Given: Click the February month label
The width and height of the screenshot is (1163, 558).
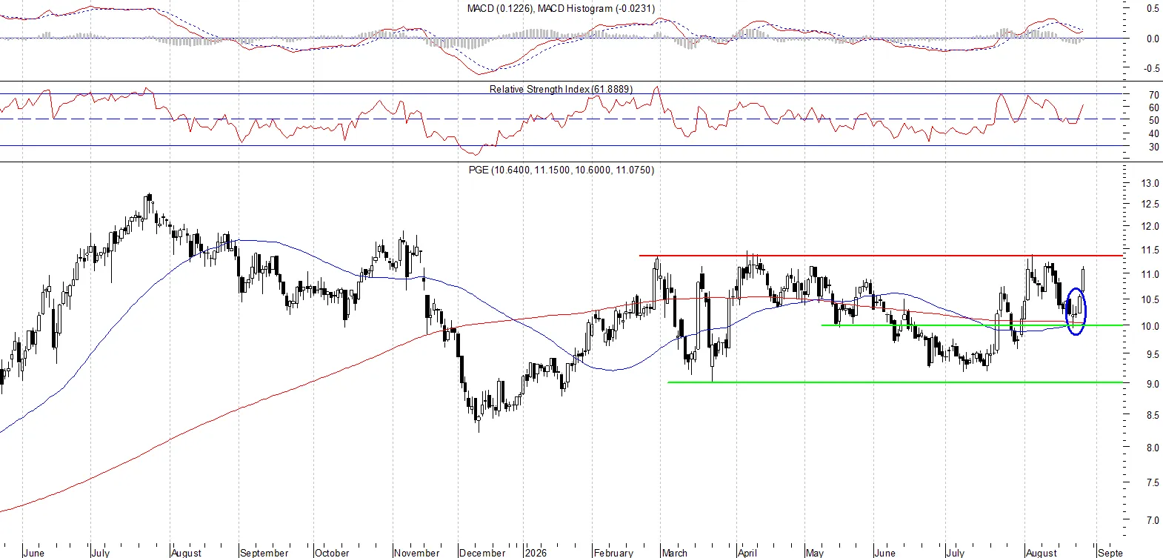Looking at the screenshot, I should 614,553.
